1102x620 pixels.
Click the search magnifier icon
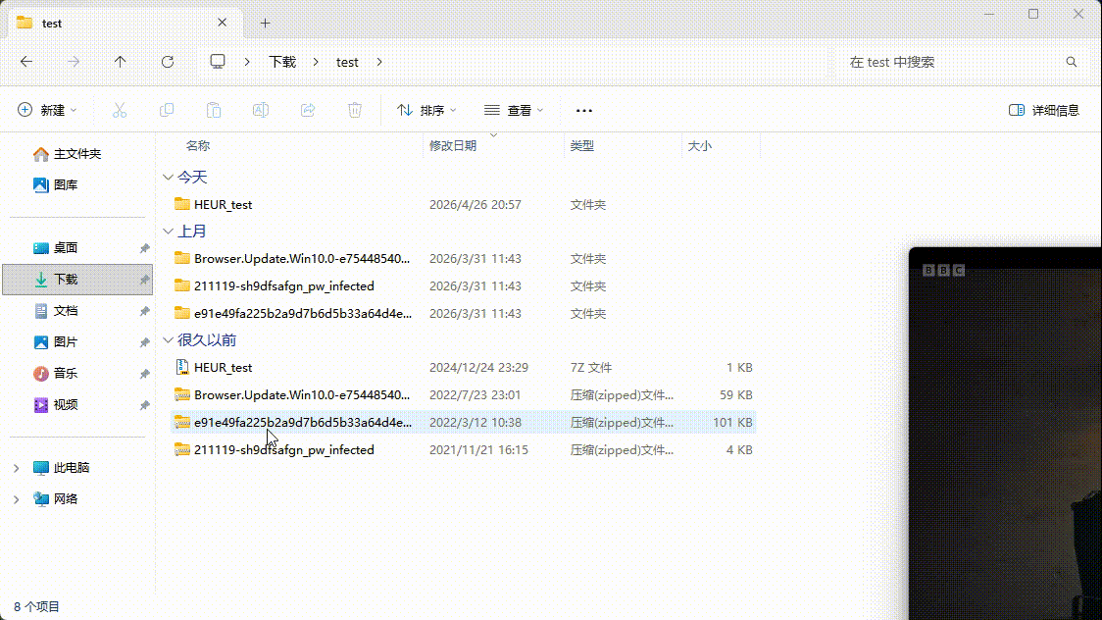click(1071, 62)
